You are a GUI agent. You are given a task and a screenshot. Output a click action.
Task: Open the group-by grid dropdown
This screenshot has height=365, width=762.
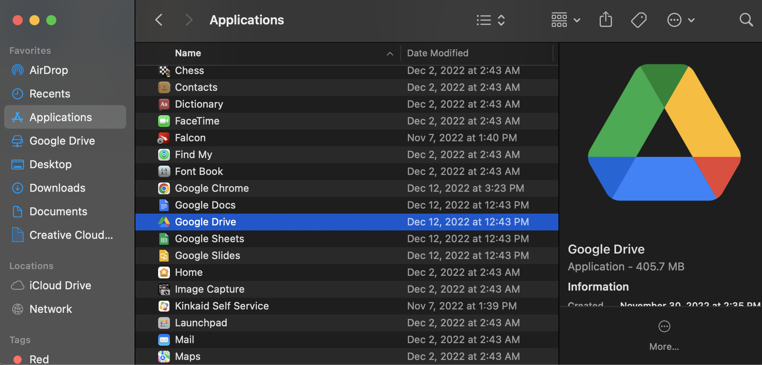(566, 20)
